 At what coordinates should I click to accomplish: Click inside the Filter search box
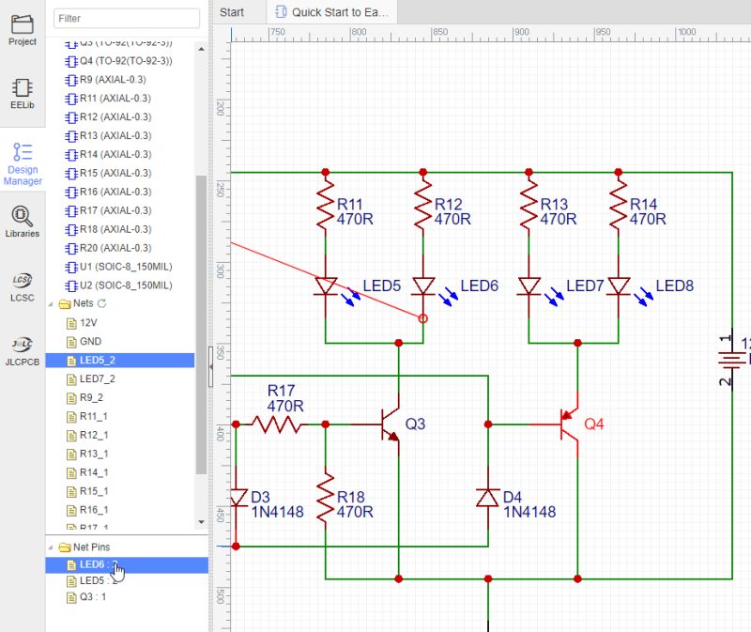(127, 18)
